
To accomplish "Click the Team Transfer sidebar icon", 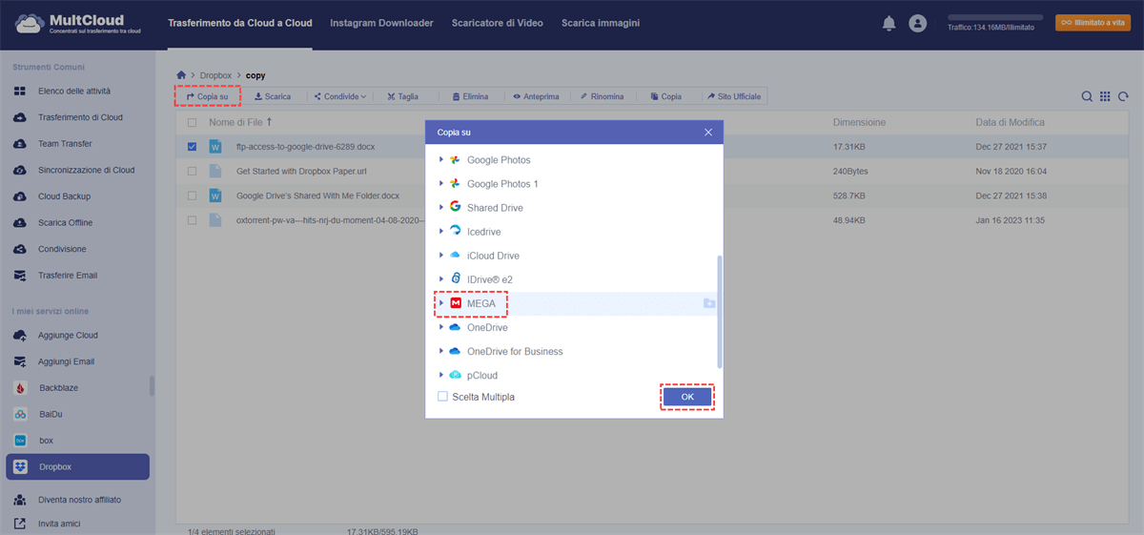I will pyautogui.click(x=20, y=144).
